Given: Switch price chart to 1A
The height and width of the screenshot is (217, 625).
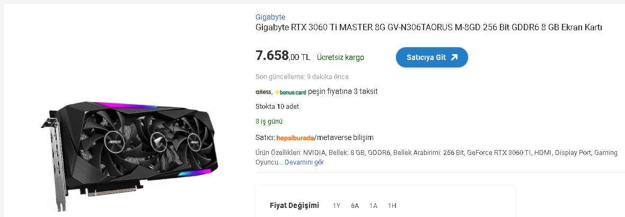Looking at the screenshot, I should (x=373, y=206).
